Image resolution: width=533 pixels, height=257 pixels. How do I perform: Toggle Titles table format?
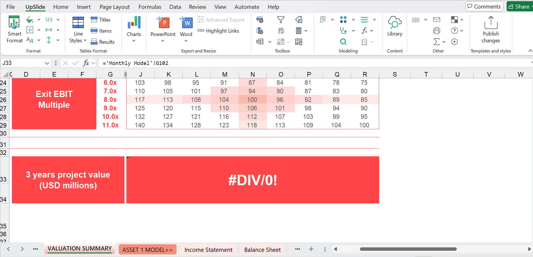pos(101,20)
